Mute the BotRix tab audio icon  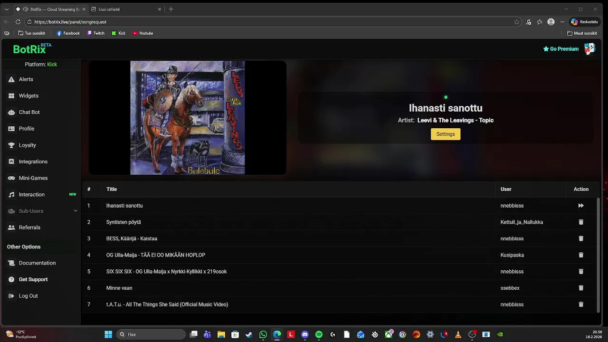pyautogui.click(x=25, y=9)
